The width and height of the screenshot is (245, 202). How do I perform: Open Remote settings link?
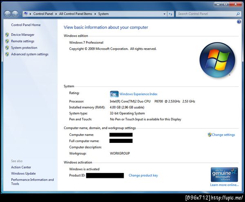coord(22,41)
